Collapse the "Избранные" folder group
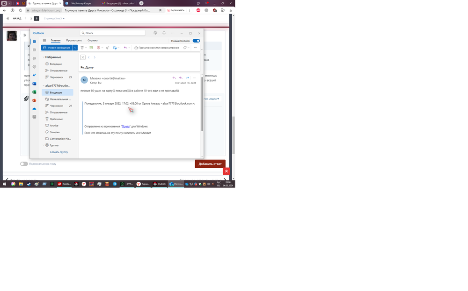This screenshot has width=468, height=291. click(43, 57)
